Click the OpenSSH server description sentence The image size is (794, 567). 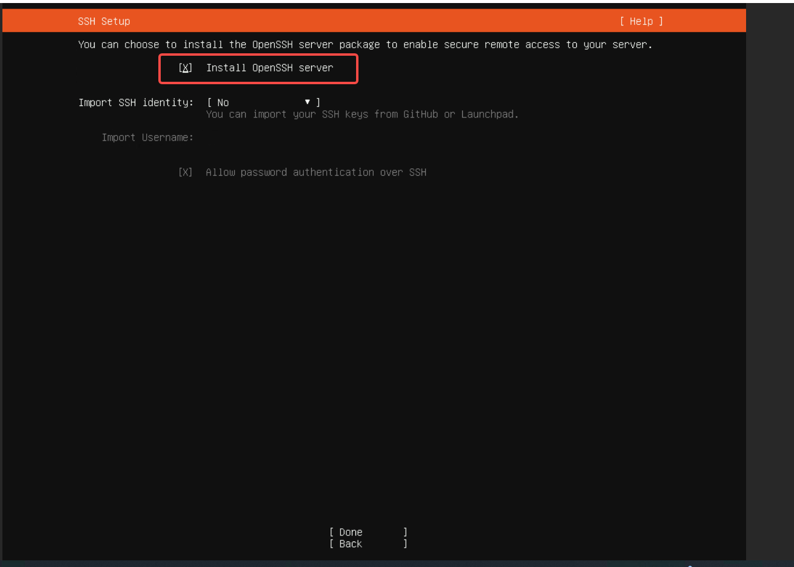click(x=365, y=45)
